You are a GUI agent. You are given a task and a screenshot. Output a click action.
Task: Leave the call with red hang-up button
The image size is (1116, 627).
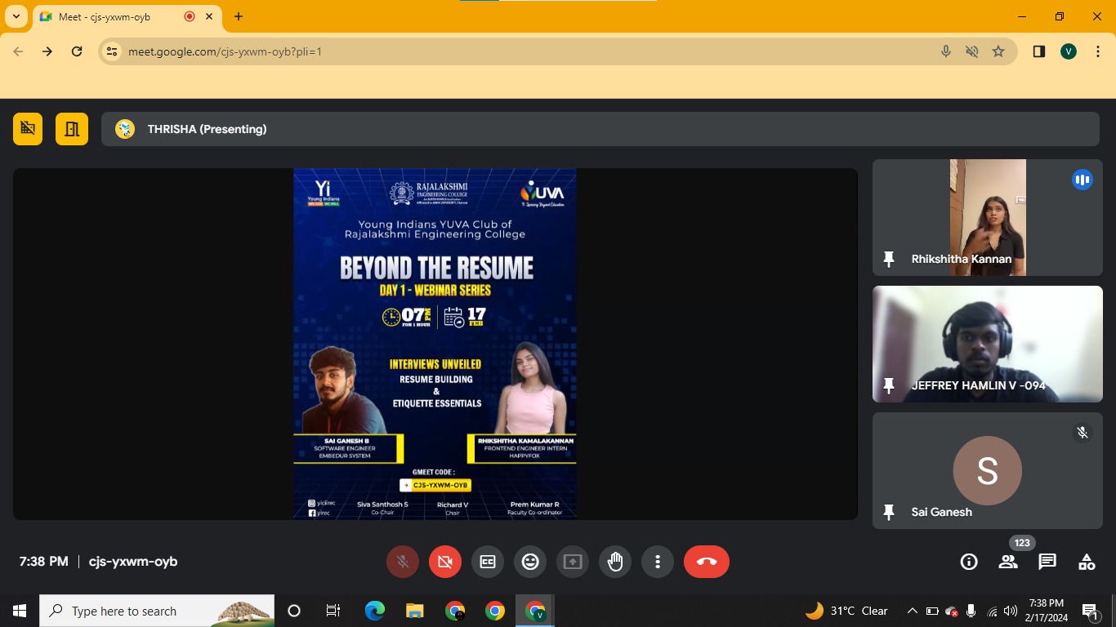pos(707,562)
